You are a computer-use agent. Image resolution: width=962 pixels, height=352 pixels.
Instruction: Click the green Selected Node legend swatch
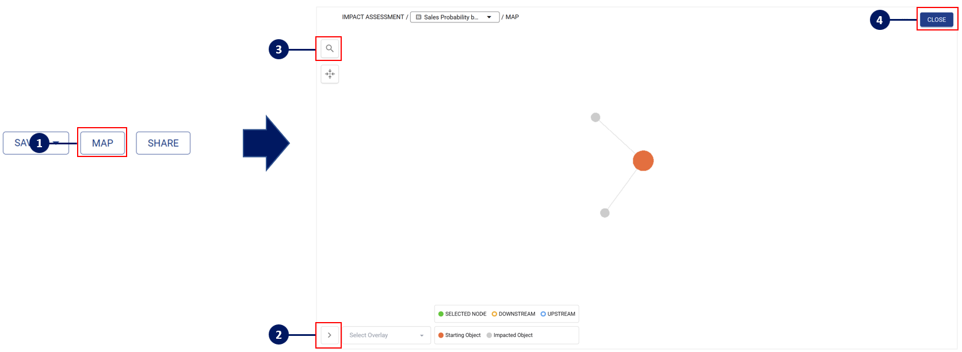click(x=441, y=314)
